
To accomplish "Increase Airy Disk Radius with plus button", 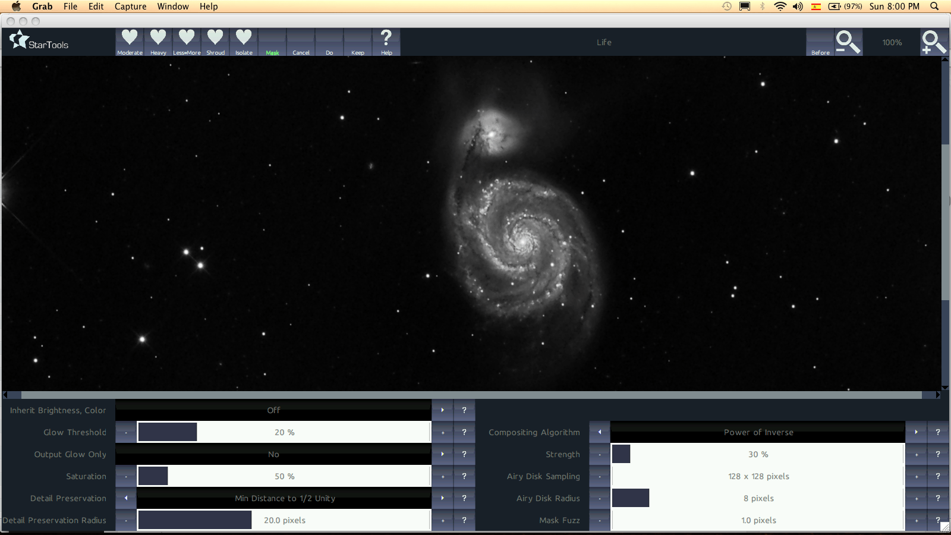I will pos(916,498).
